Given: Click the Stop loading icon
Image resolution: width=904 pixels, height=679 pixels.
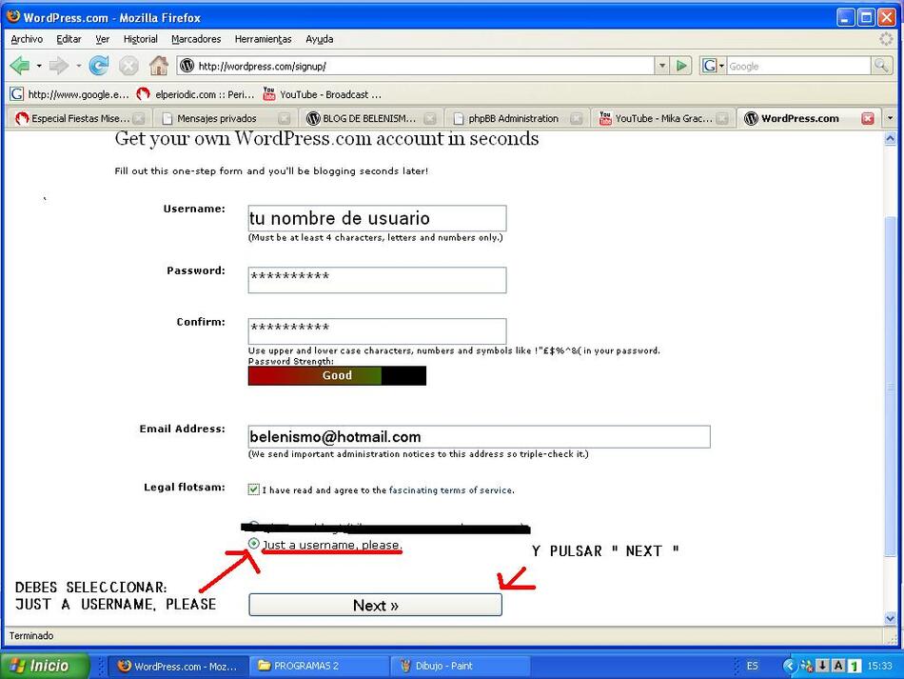Looking at the screenshot, I should (128, 66).
